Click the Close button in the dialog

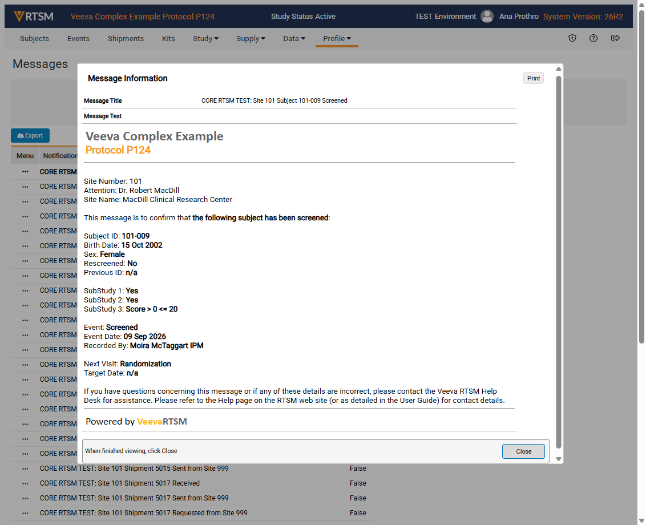(x=523, y=451)
